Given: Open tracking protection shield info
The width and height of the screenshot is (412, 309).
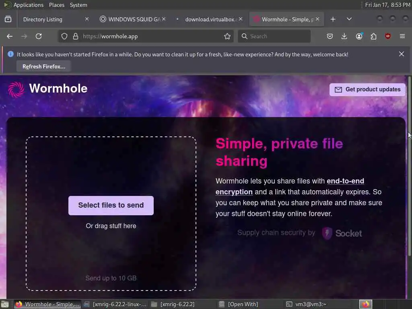Looking at the screenshot, I should (64, 36).
